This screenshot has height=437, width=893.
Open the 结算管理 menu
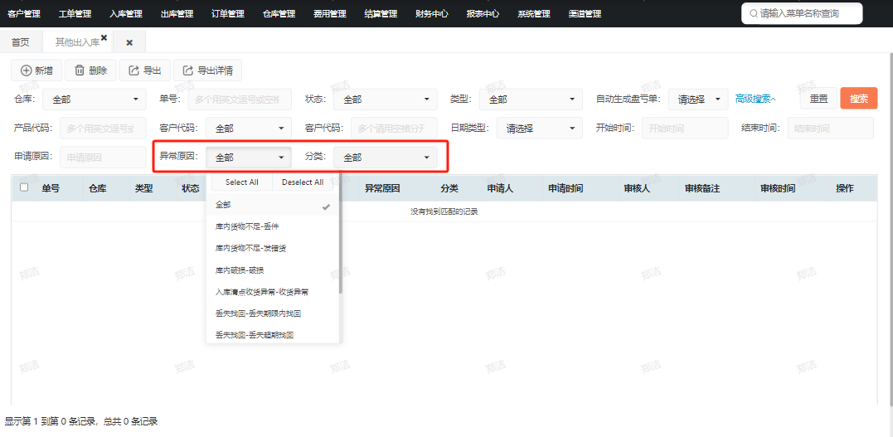(381, 13)
